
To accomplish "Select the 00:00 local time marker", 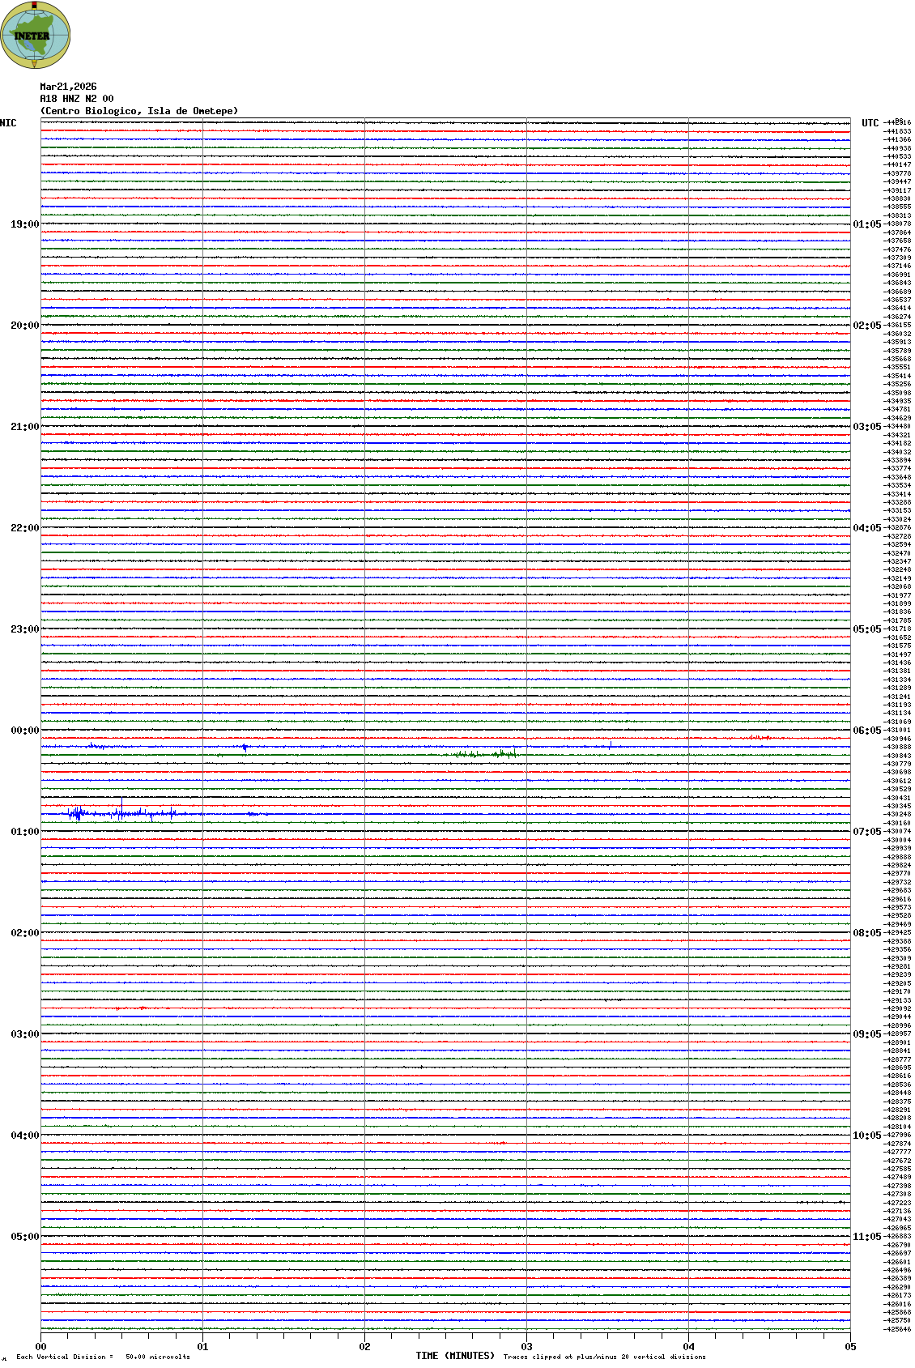I will point(24,731).
